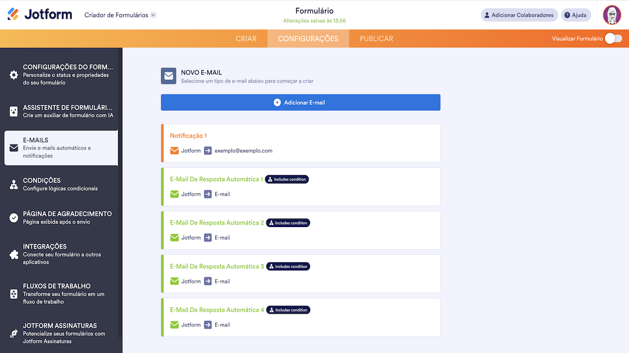The width and height of the screenshot is (629, 353).
Task: Click the Adicionar Colaboradores button
Action: coord(519,15)
